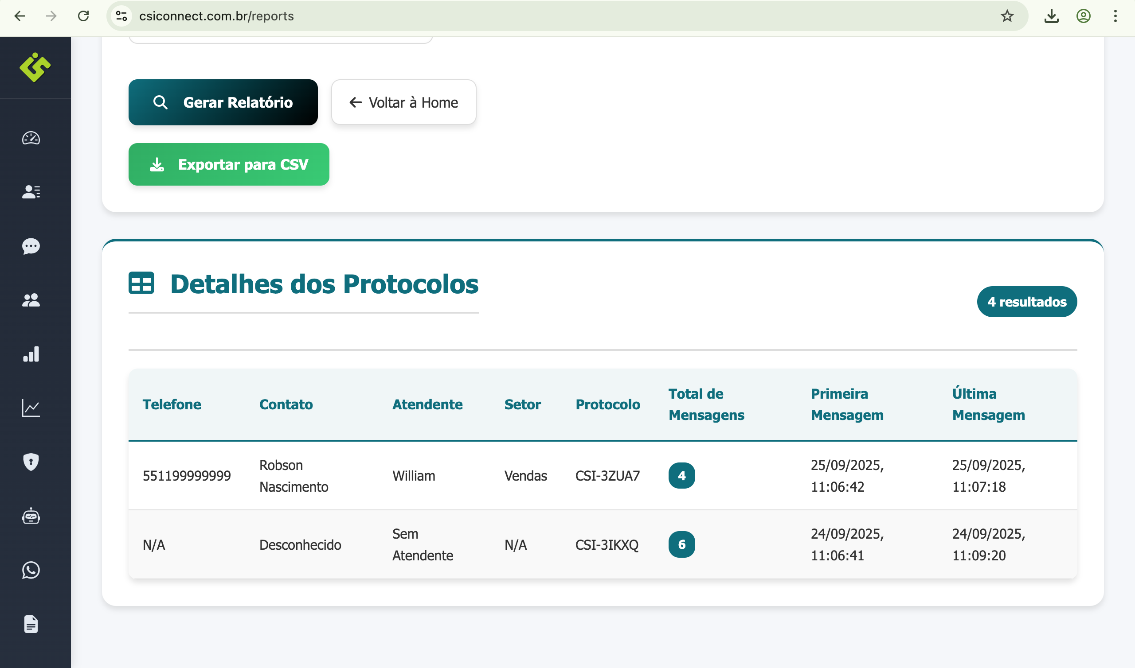Click the 4 resultados badge
Image resolution: width=1135 pixels, height=668 pixels.
[1027, 302]
